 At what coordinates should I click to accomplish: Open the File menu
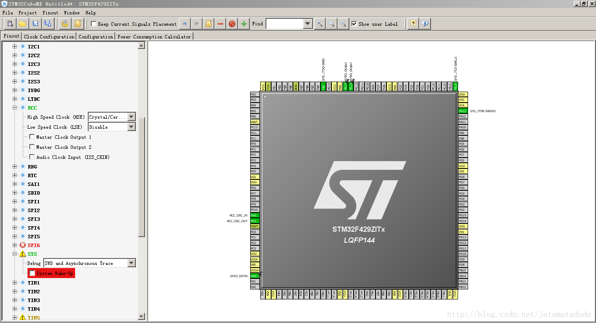coord(7,13)
